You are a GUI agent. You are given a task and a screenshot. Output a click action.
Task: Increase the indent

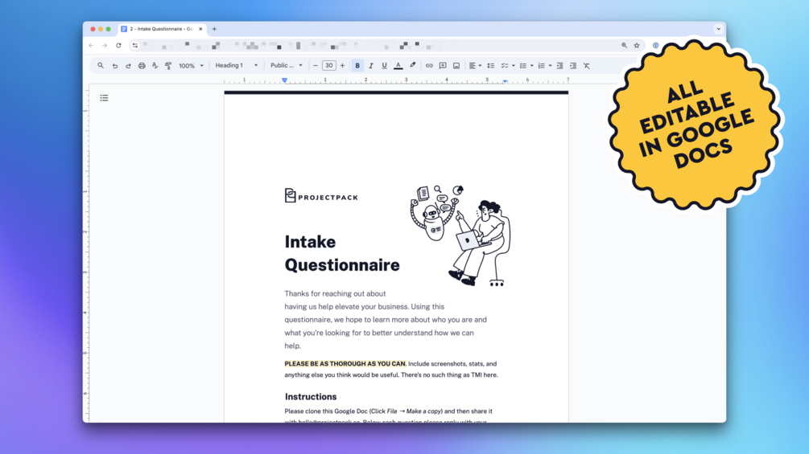(573, 65)
